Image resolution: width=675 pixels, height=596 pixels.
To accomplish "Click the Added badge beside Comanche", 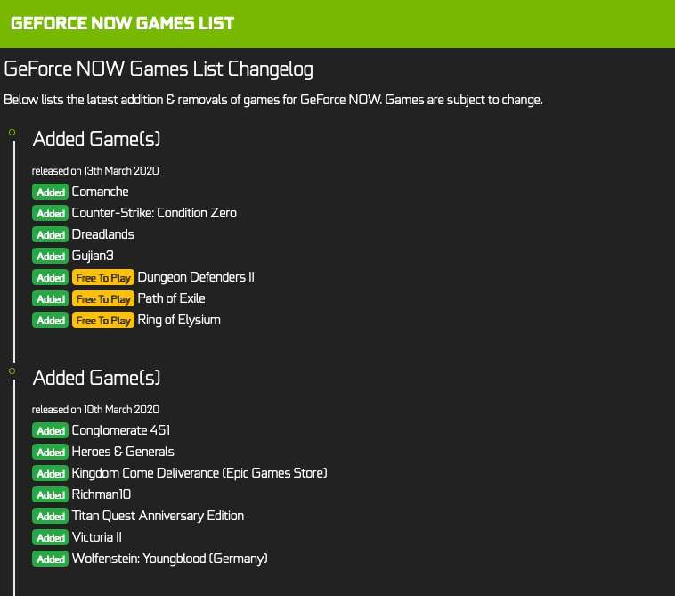I will [x=51, y=192].
